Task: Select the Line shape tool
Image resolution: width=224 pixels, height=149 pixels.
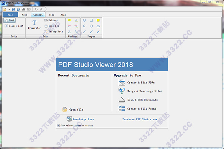Action: 84,32
